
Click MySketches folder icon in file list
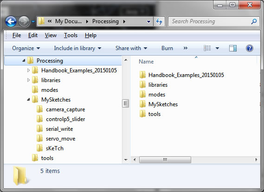[142, 104]
